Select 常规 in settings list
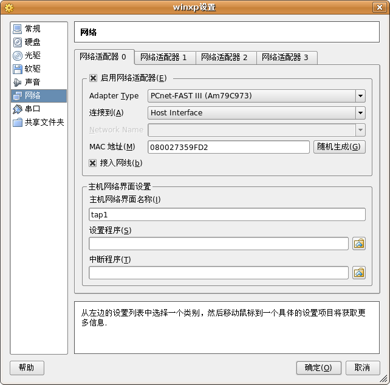The width and height of the screenshot is (390, 385). (39, 29)
